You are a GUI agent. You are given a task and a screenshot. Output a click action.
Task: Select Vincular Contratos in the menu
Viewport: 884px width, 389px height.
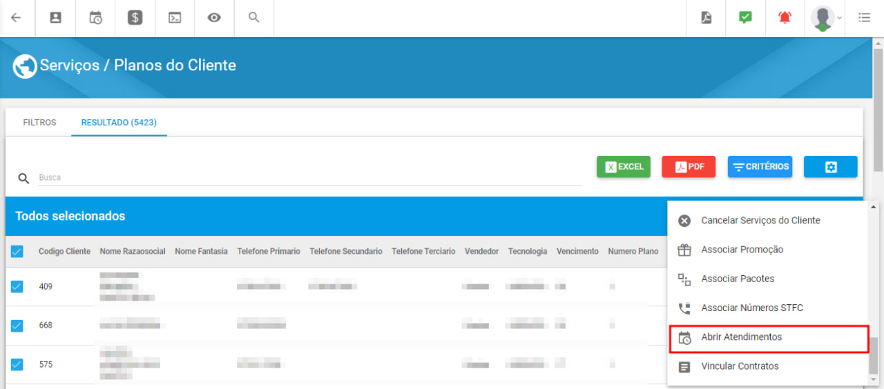coord(768,366)
